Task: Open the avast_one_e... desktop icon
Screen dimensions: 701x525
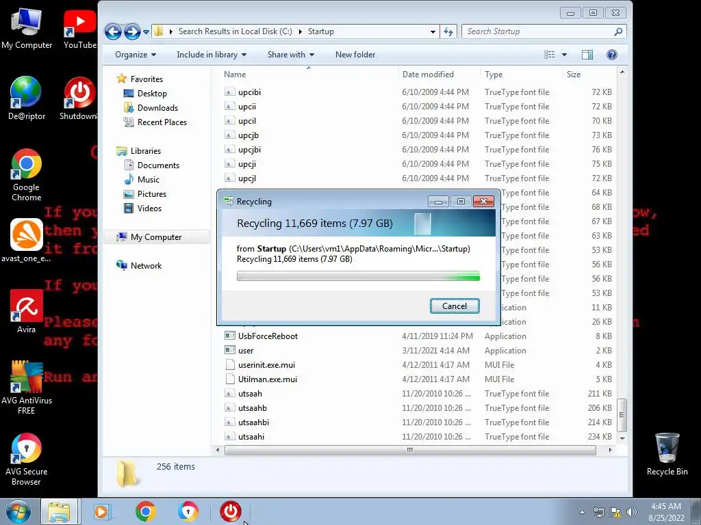Action: click(26, 240)
